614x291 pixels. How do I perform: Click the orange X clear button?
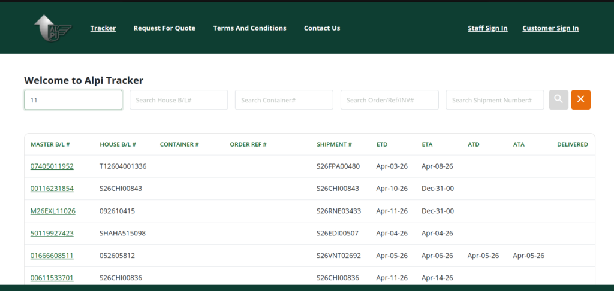(580, 100)
